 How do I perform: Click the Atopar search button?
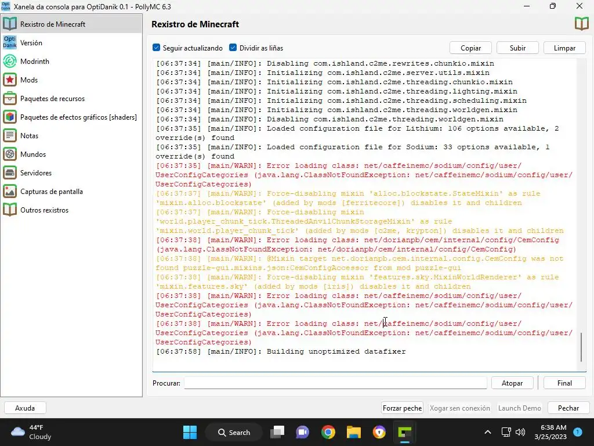(x=512, y=383)
